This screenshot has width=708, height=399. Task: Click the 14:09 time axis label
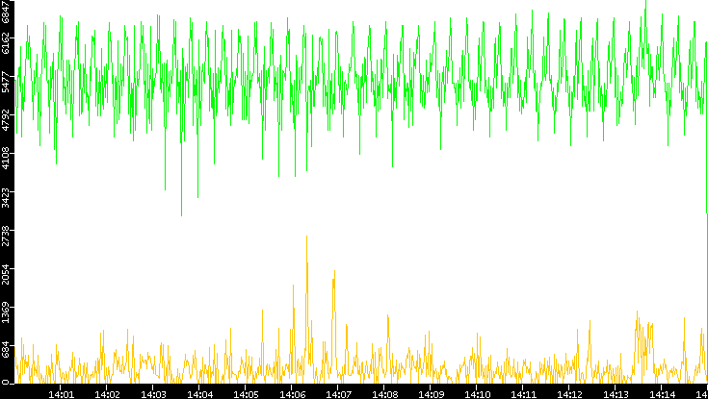(x=430, y=394)
